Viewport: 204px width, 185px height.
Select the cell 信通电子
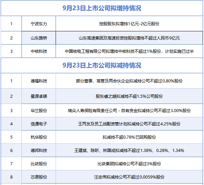(x=39, y=124)
